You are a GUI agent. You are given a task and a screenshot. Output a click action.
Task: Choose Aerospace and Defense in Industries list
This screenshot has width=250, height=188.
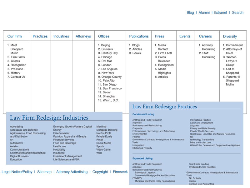click(x=24, y=130)
